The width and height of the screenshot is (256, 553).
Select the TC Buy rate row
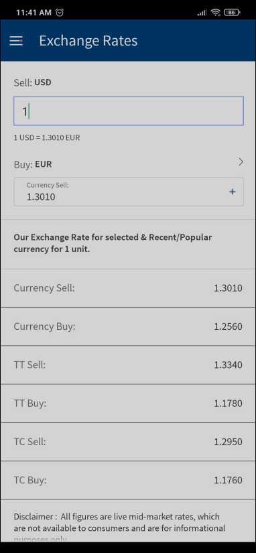128,481
